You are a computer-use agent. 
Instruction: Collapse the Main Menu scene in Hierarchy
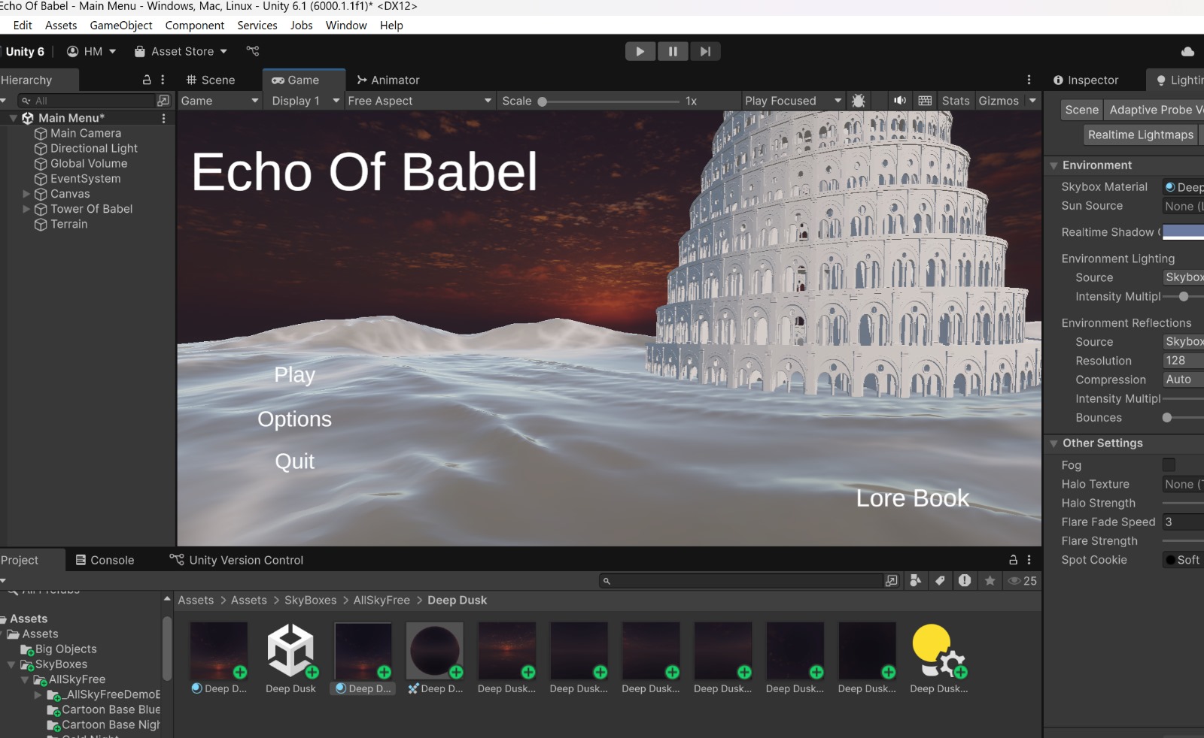pos(14,118)
